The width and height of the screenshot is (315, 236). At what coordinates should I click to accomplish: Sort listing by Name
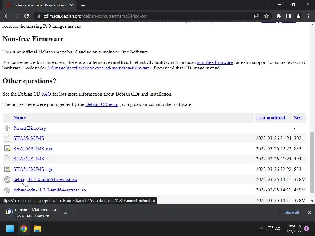[19, 118]
